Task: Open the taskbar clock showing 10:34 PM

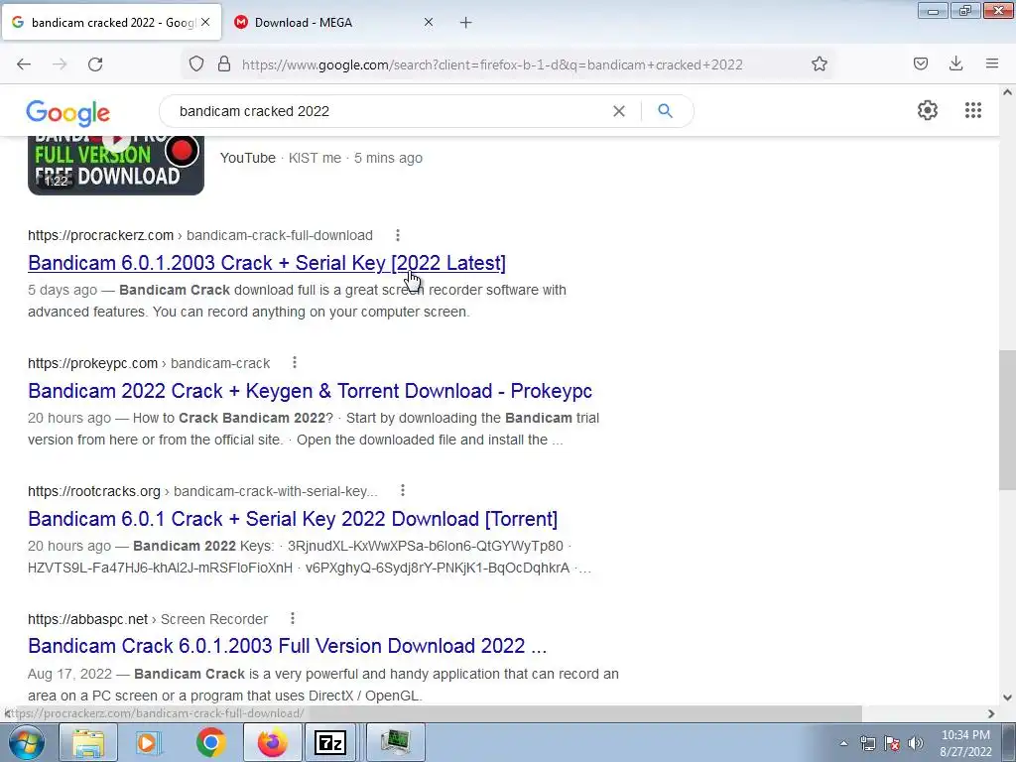Action: coord(965,743)
